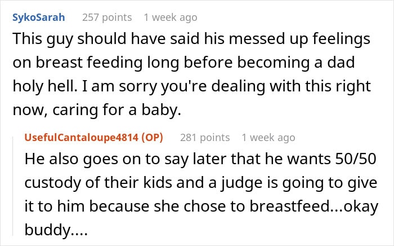Open SykoSarah's user profile link
Screen dimensions: 394x246
[39, 17]
